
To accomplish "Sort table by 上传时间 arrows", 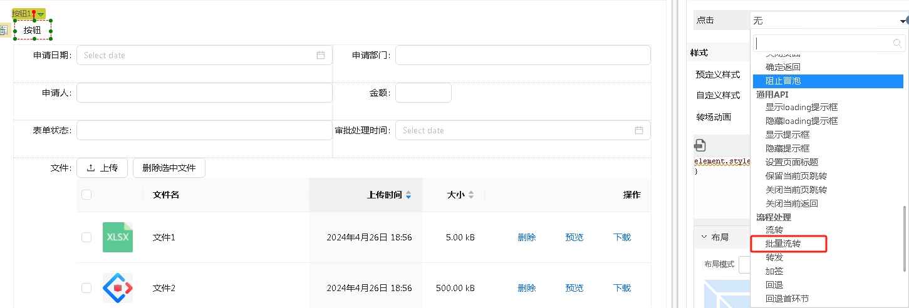I will click(x=408, y=195).
